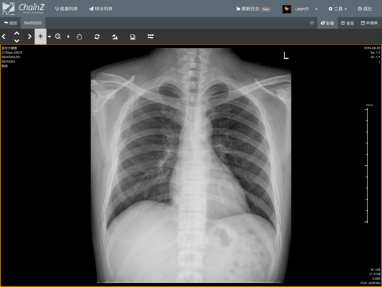Toggle the favorite star icon
The height and width of the screenshot is (287, 382).
(312, 23)
